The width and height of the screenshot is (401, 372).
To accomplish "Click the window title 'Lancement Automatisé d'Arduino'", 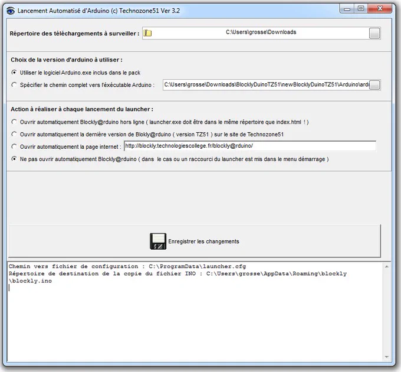I will pyautogui.click(x=98, y=11).
